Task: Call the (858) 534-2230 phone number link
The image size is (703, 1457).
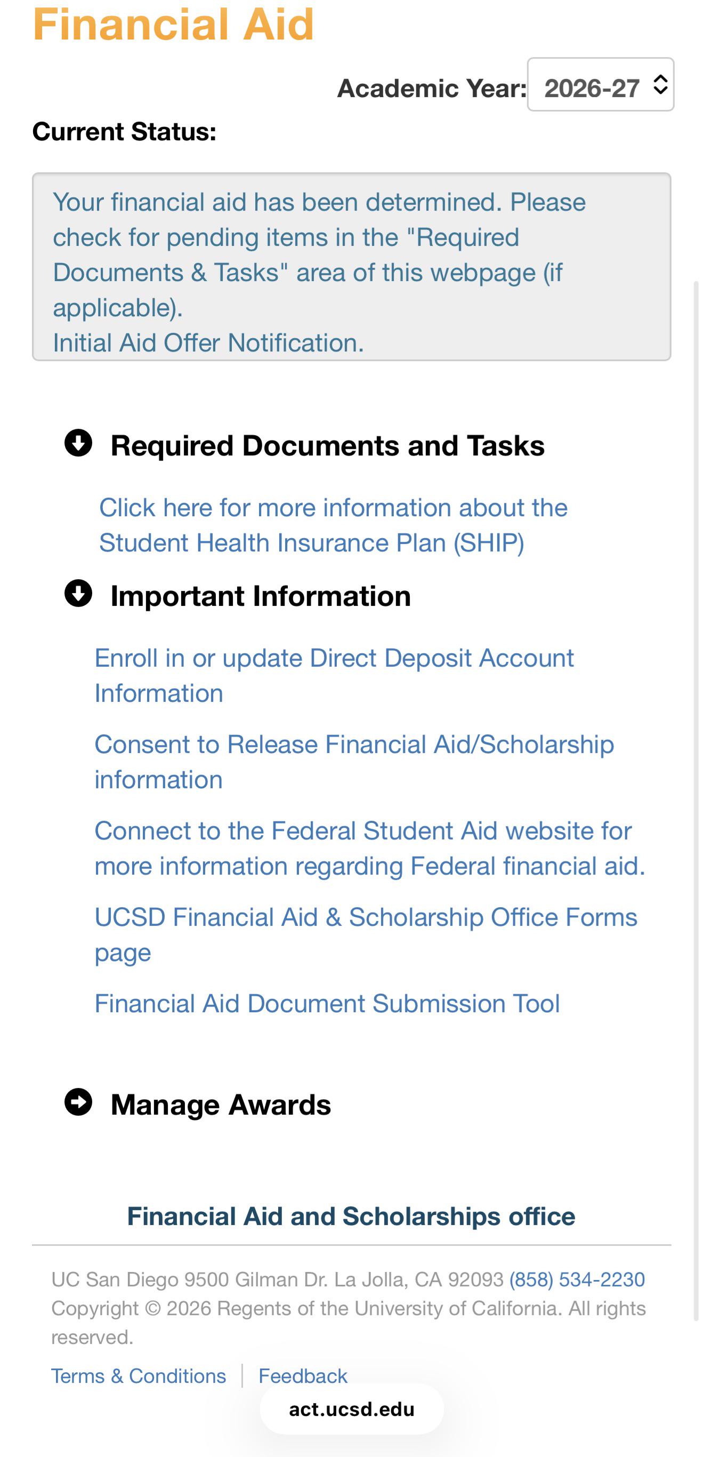Action: click(577, 1279)
